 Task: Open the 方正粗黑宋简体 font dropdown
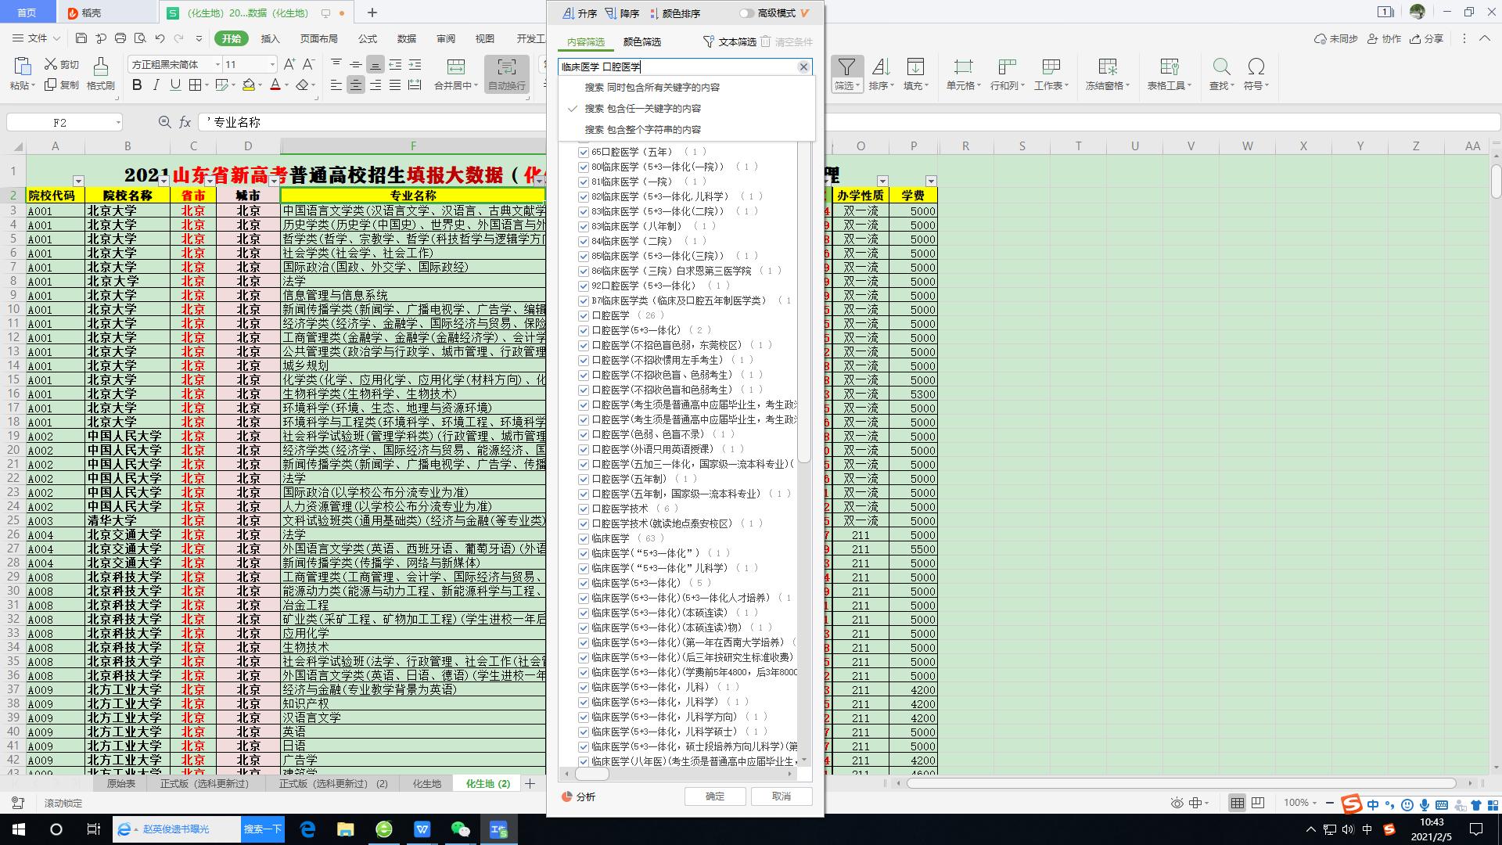(218, 64)
